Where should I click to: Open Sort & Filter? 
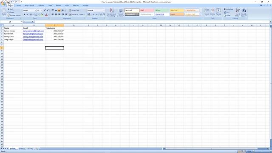(x=238, y=12)
